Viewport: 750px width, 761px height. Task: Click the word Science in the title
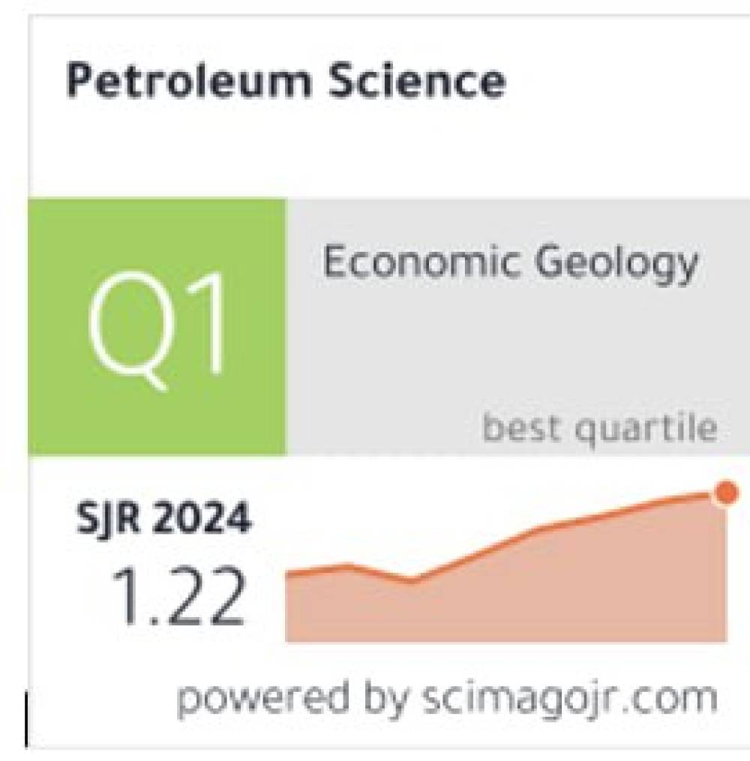coord(412,82)
